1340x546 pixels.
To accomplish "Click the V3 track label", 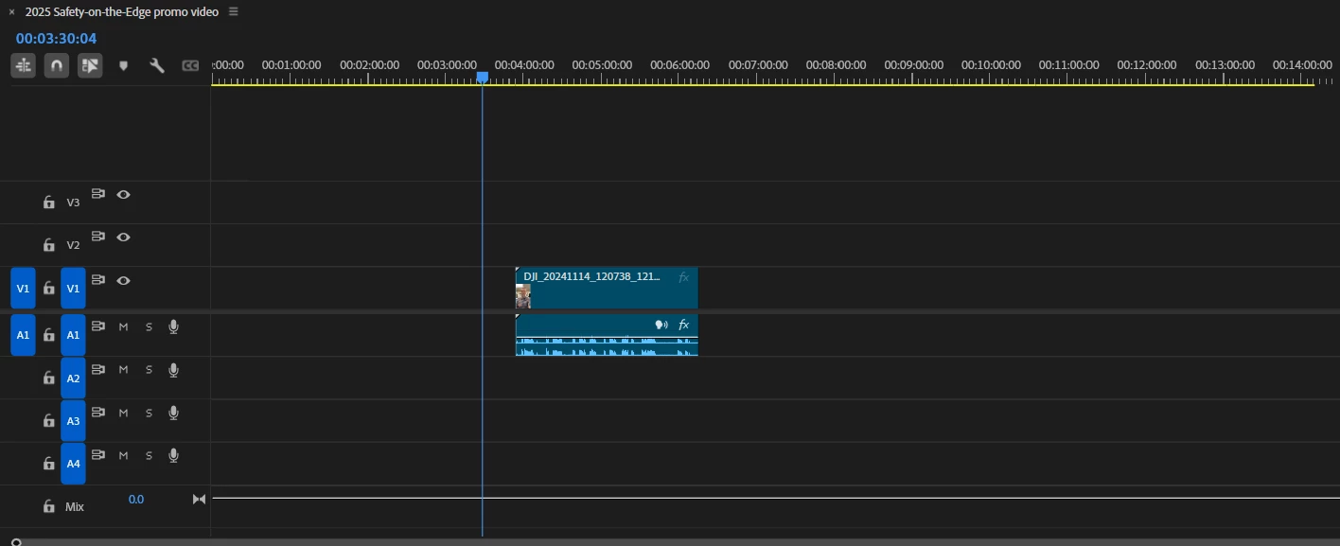I will (73, 203).
